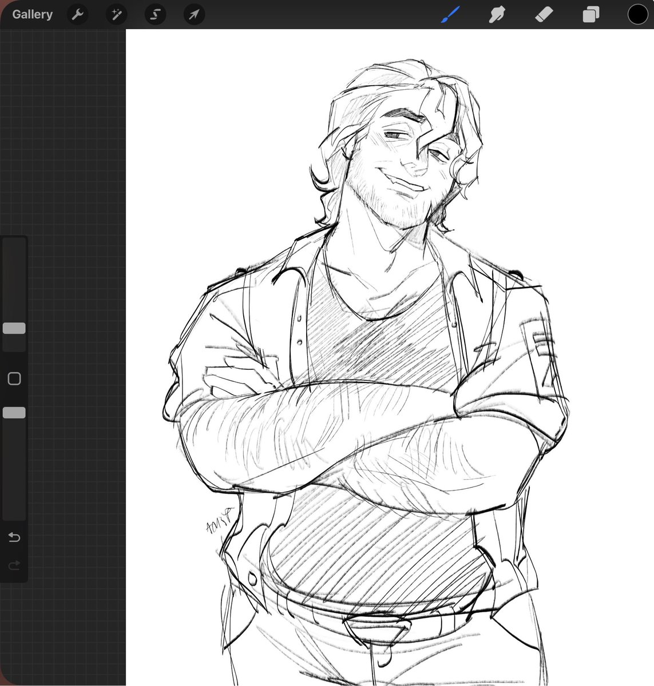Activate the Transform arrow tool
654x686 pixels.
(x=194, y=15)
